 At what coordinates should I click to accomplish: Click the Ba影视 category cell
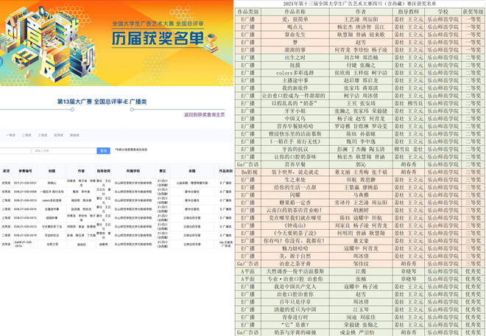(248, 172)
